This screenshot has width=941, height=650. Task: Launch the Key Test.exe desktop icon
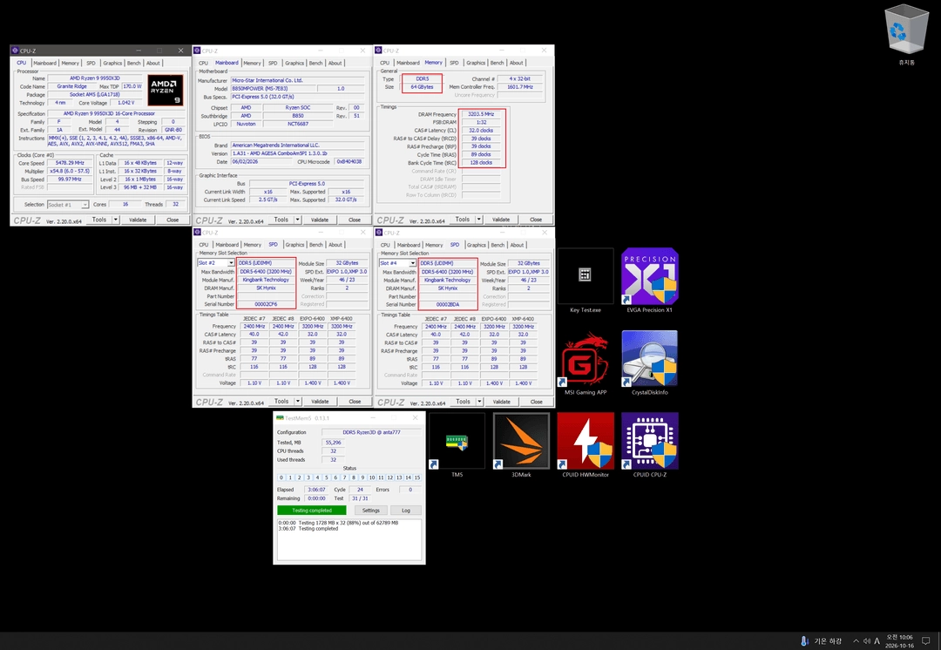point(586,281)
